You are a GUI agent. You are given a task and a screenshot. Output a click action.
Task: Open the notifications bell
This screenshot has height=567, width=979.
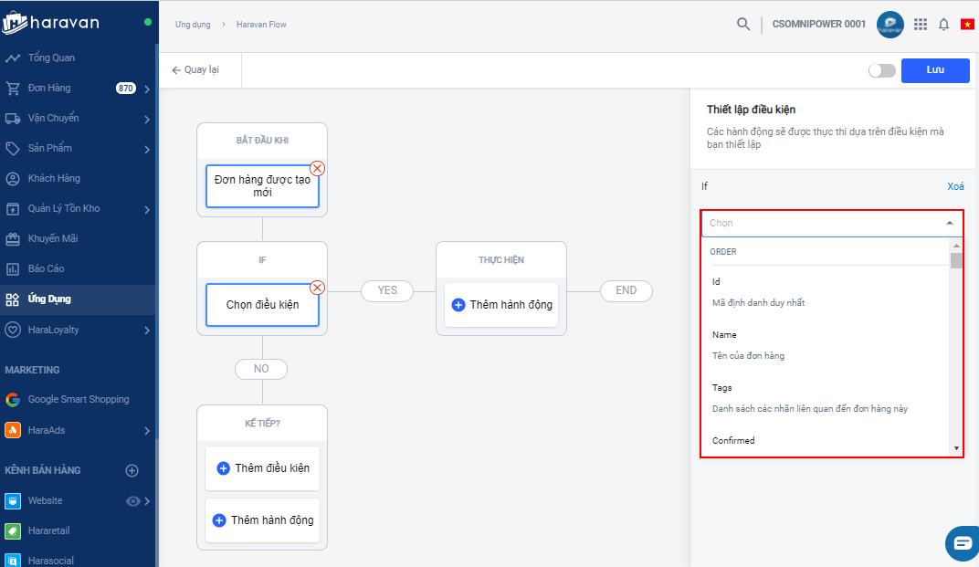coord(944,25)
